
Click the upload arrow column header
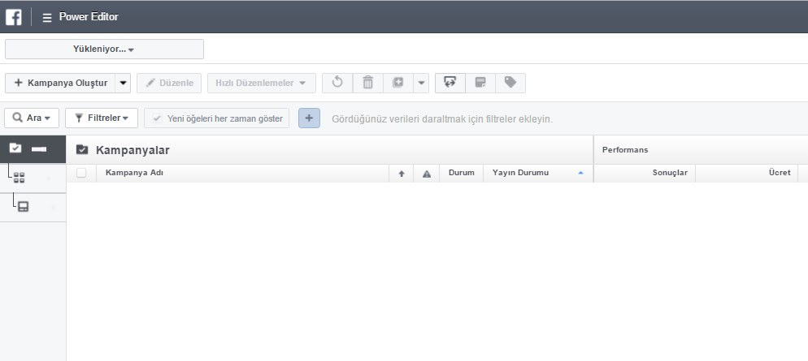click(402, 174)
